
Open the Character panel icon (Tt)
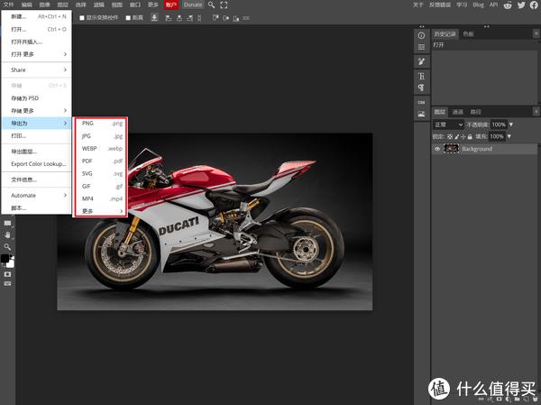click(421, 77)
